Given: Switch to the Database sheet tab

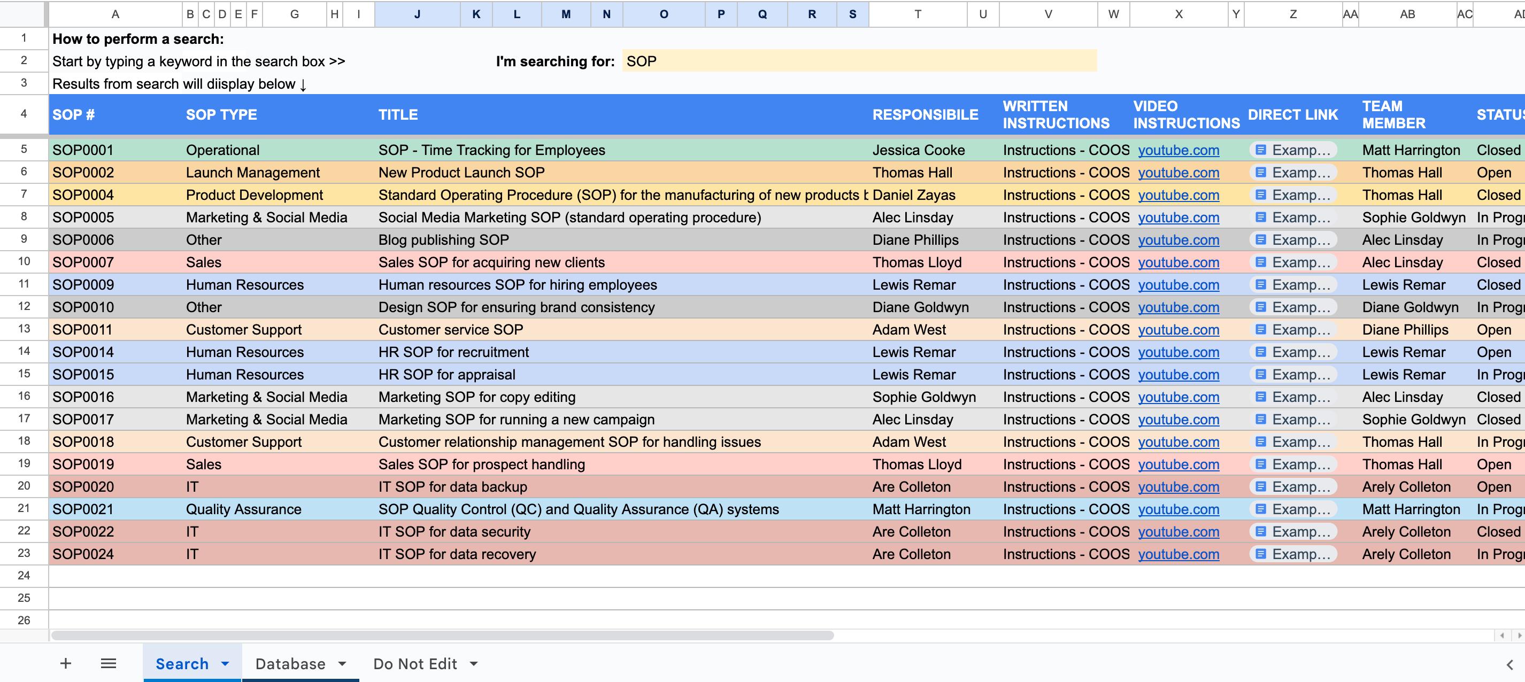Looking at the screenshot, I should pos(289,664).
